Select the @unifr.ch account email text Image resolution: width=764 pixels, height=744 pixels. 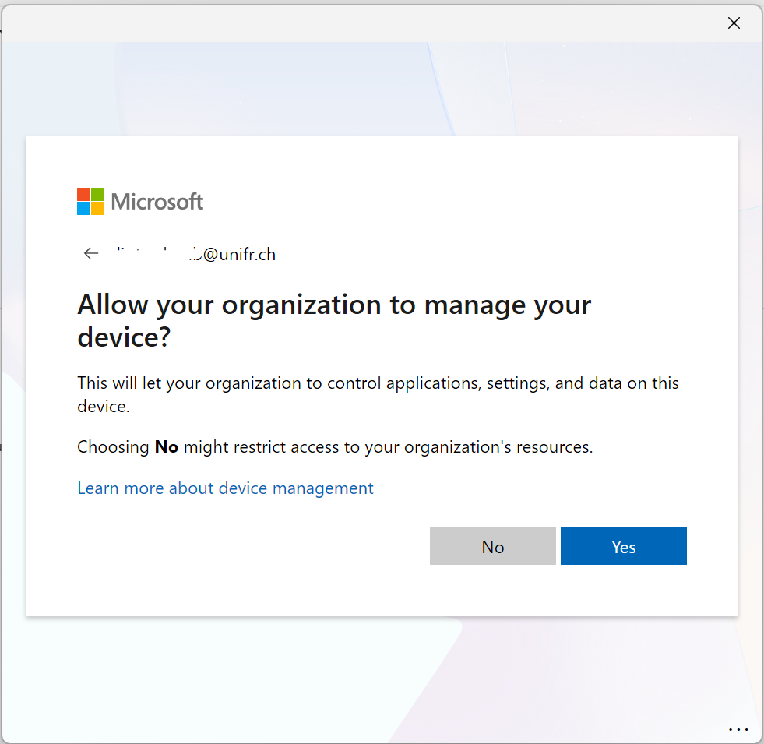coord(196,254)
